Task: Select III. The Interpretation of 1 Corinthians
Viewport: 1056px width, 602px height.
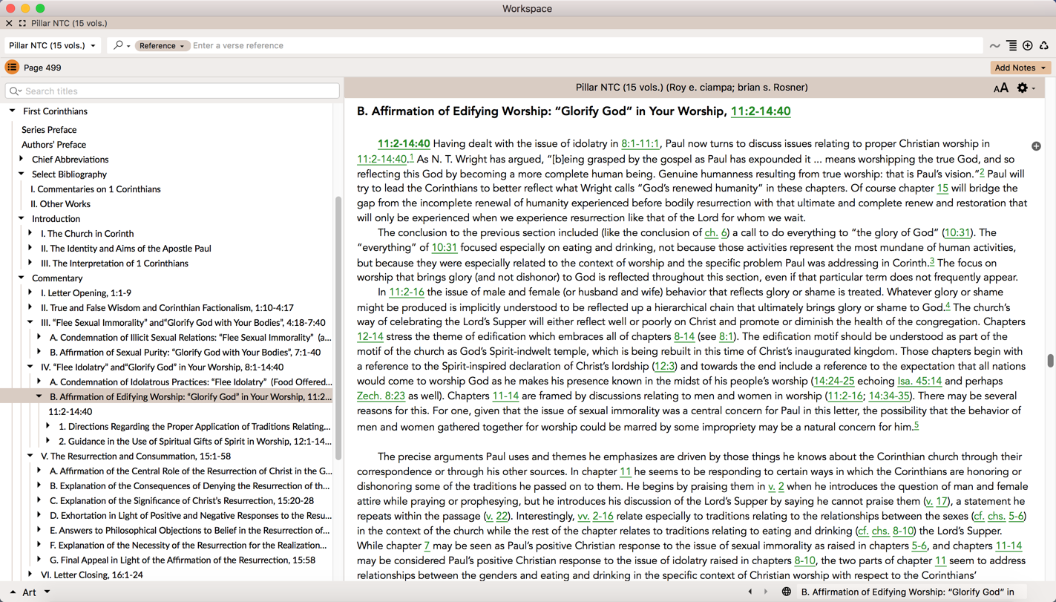Action: [x=114, y=264]
